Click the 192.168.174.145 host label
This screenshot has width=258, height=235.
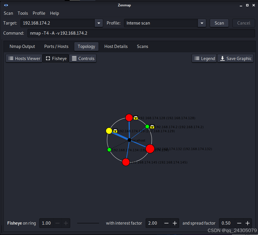159,162
